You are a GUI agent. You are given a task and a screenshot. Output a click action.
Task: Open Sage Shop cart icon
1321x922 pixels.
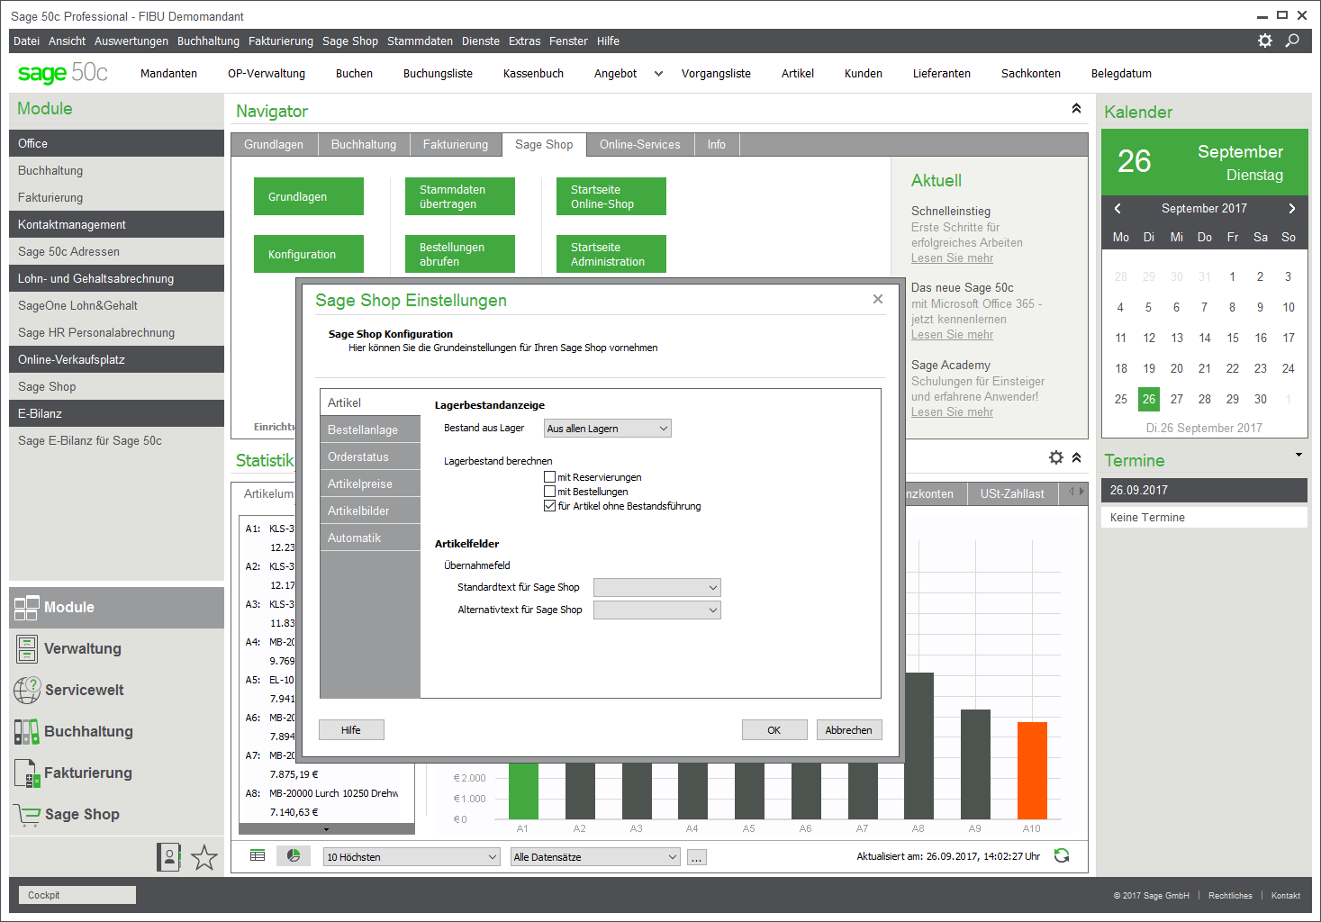pos(27,815)
